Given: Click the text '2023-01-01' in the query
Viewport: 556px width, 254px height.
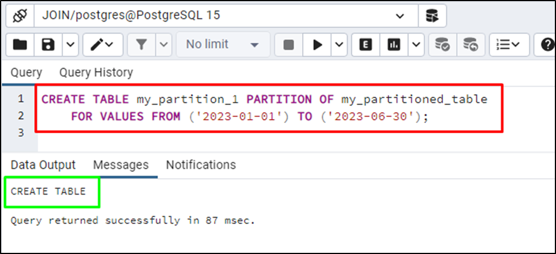Looking at the screenshot, I should coord(239,116).
